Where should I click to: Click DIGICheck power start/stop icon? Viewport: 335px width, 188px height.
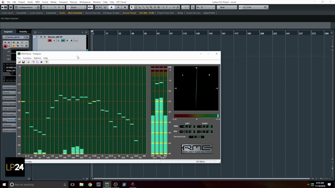pyautogui.click(x=29, y=62)
